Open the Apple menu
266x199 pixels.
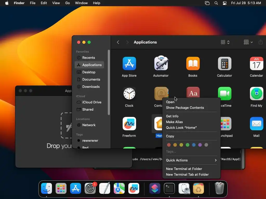click(x=7, y=3)
